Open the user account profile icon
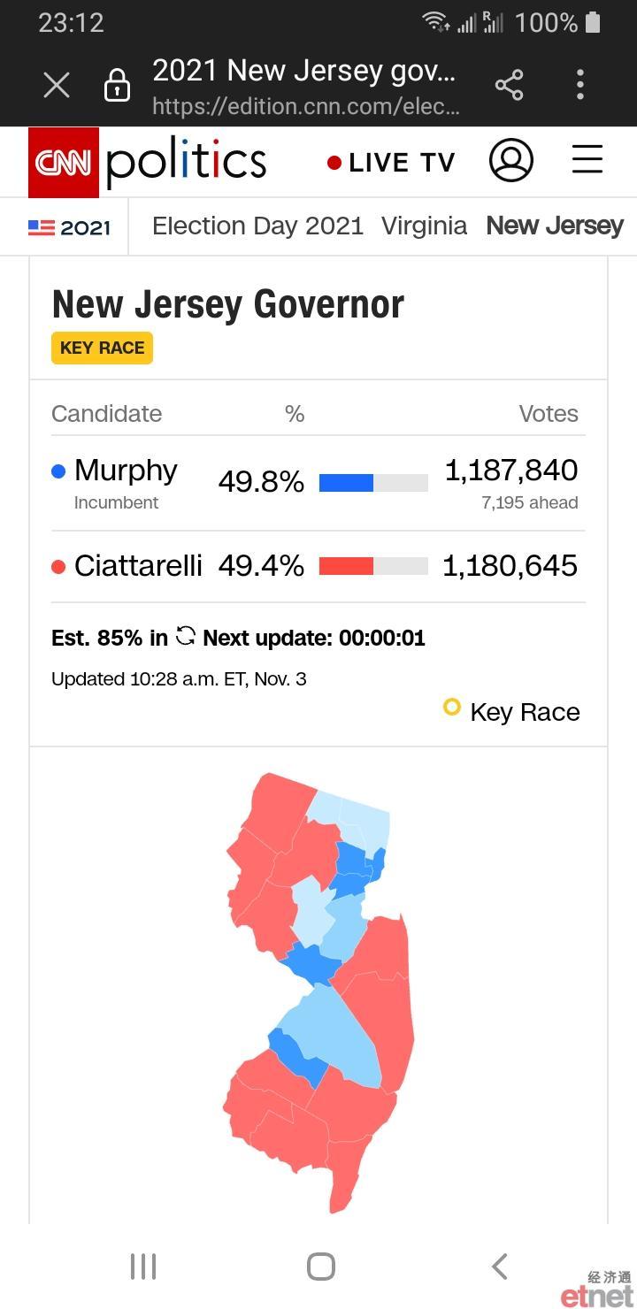Image resolution: width=637 pixels, height=1309 pixels. click(x=511, y=160)
